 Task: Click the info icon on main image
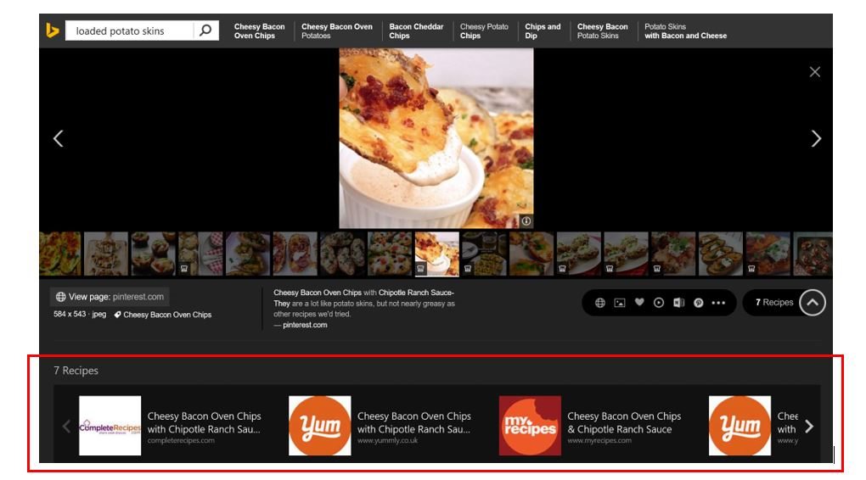coord(526,221)
